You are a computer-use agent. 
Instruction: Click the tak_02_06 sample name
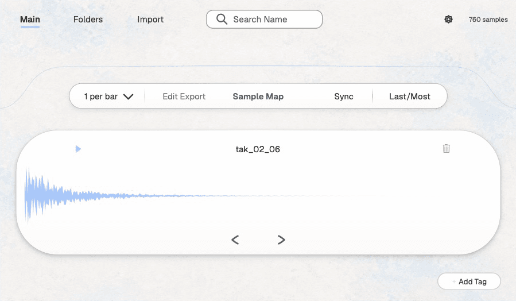point(258,149)
